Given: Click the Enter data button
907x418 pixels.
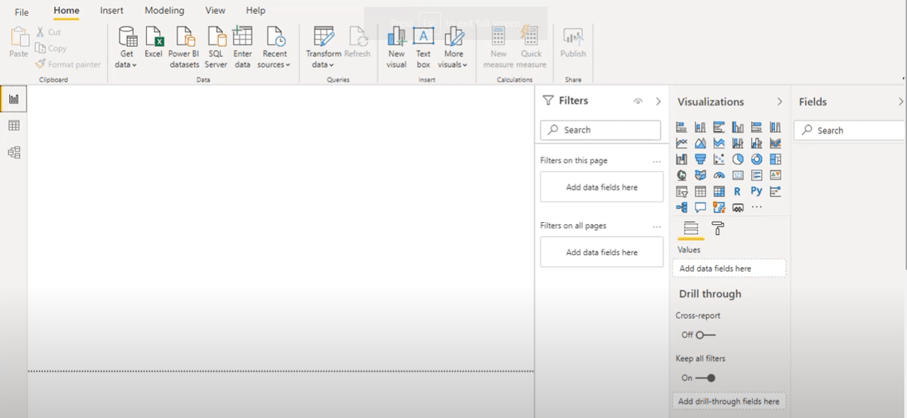Looking at the screenshot, I should click(242, 47).
